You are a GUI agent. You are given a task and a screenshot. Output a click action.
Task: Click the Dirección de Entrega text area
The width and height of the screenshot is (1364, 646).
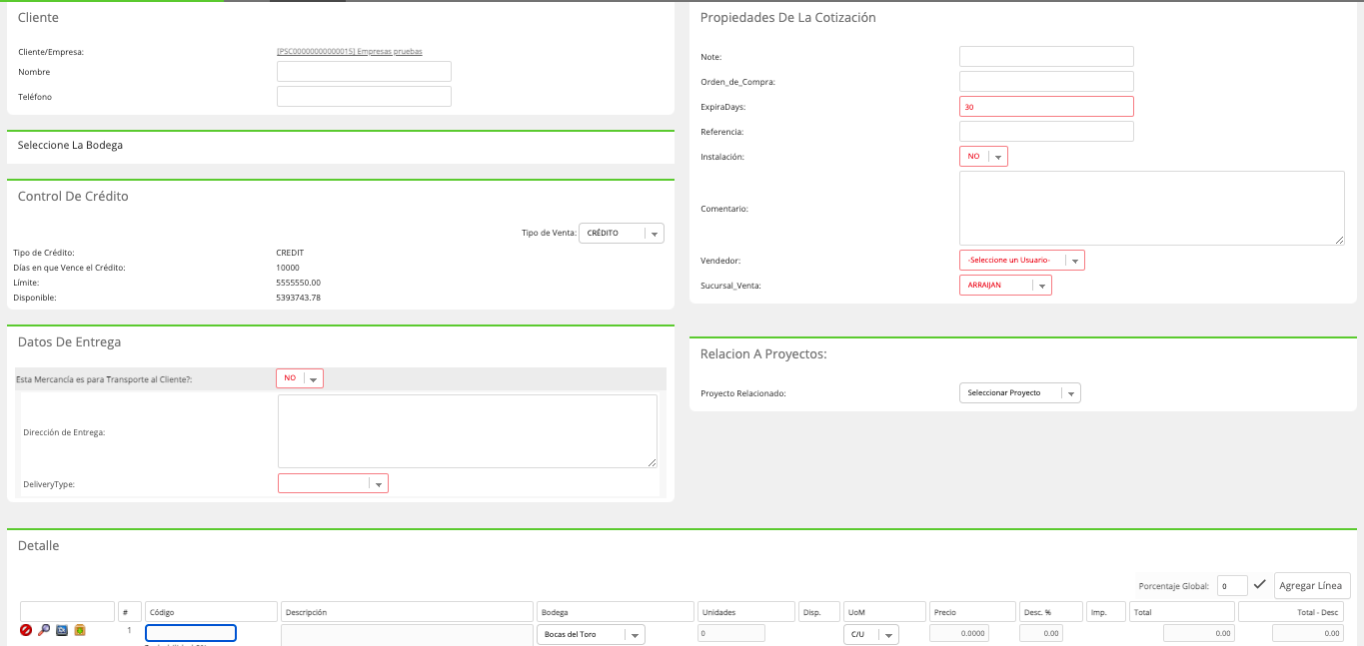pyautogui.click(x=468, y=431)
